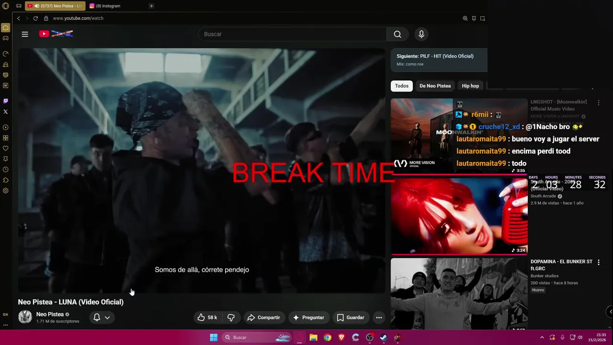Click the YouTube Buscar search field
Image resolution: width=613 pixels, height=345 pixels.
point(292,34)
